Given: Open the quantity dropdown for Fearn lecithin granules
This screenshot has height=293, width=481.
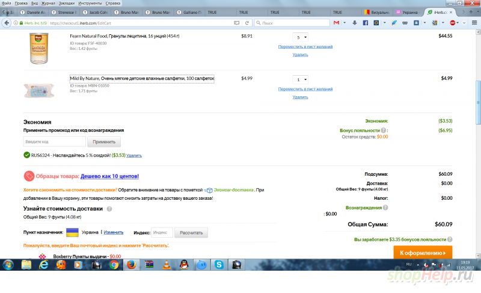Looking at the screenshot, I should tap(300, 37).
